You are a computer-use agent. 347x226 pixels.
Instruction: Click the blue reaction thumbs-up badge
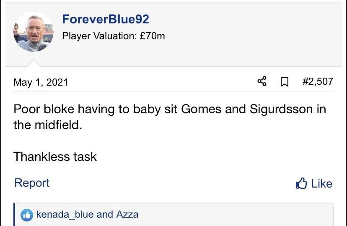27,215
